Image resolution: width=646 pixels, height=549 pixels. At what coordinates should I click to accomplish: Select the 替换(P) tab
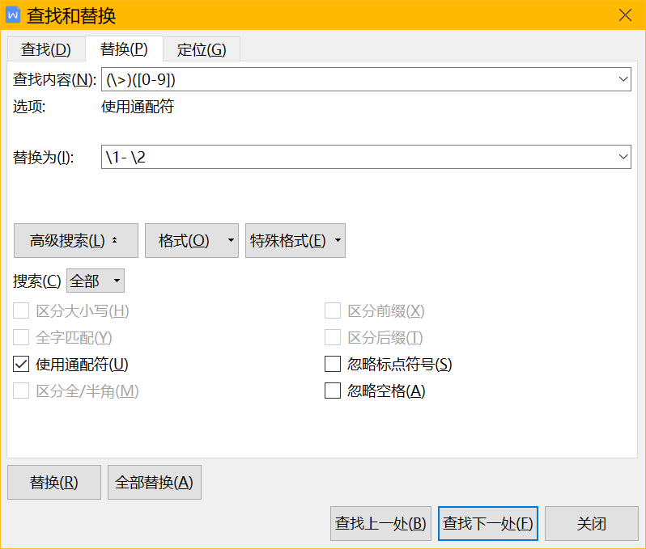click(x=124, y=49)
